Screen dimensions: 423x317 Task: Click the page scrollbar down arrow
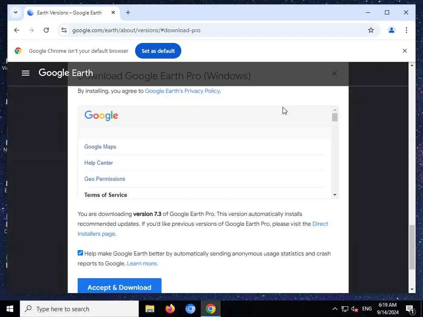click(412, 289)
